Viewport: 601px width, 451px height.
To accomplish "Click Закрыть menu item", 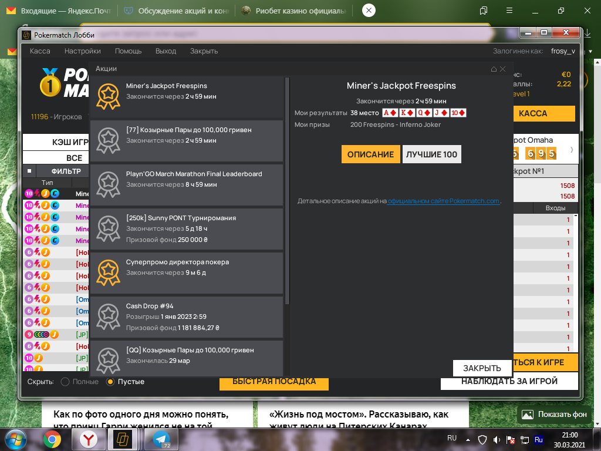I will [204, 51].
